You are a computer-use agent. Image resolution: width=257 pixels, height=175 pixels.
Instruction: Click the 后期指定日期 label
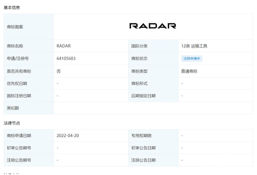click(x=143, y=96)
